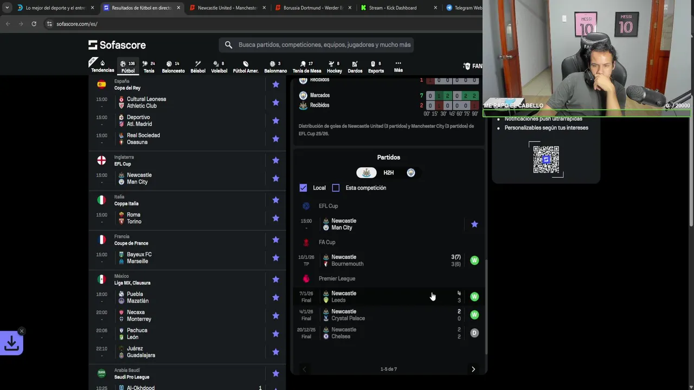Screen dimensions: 694x390
Task: Click the México flag icon
Action: pyautogui.click(x=101, y=279)
